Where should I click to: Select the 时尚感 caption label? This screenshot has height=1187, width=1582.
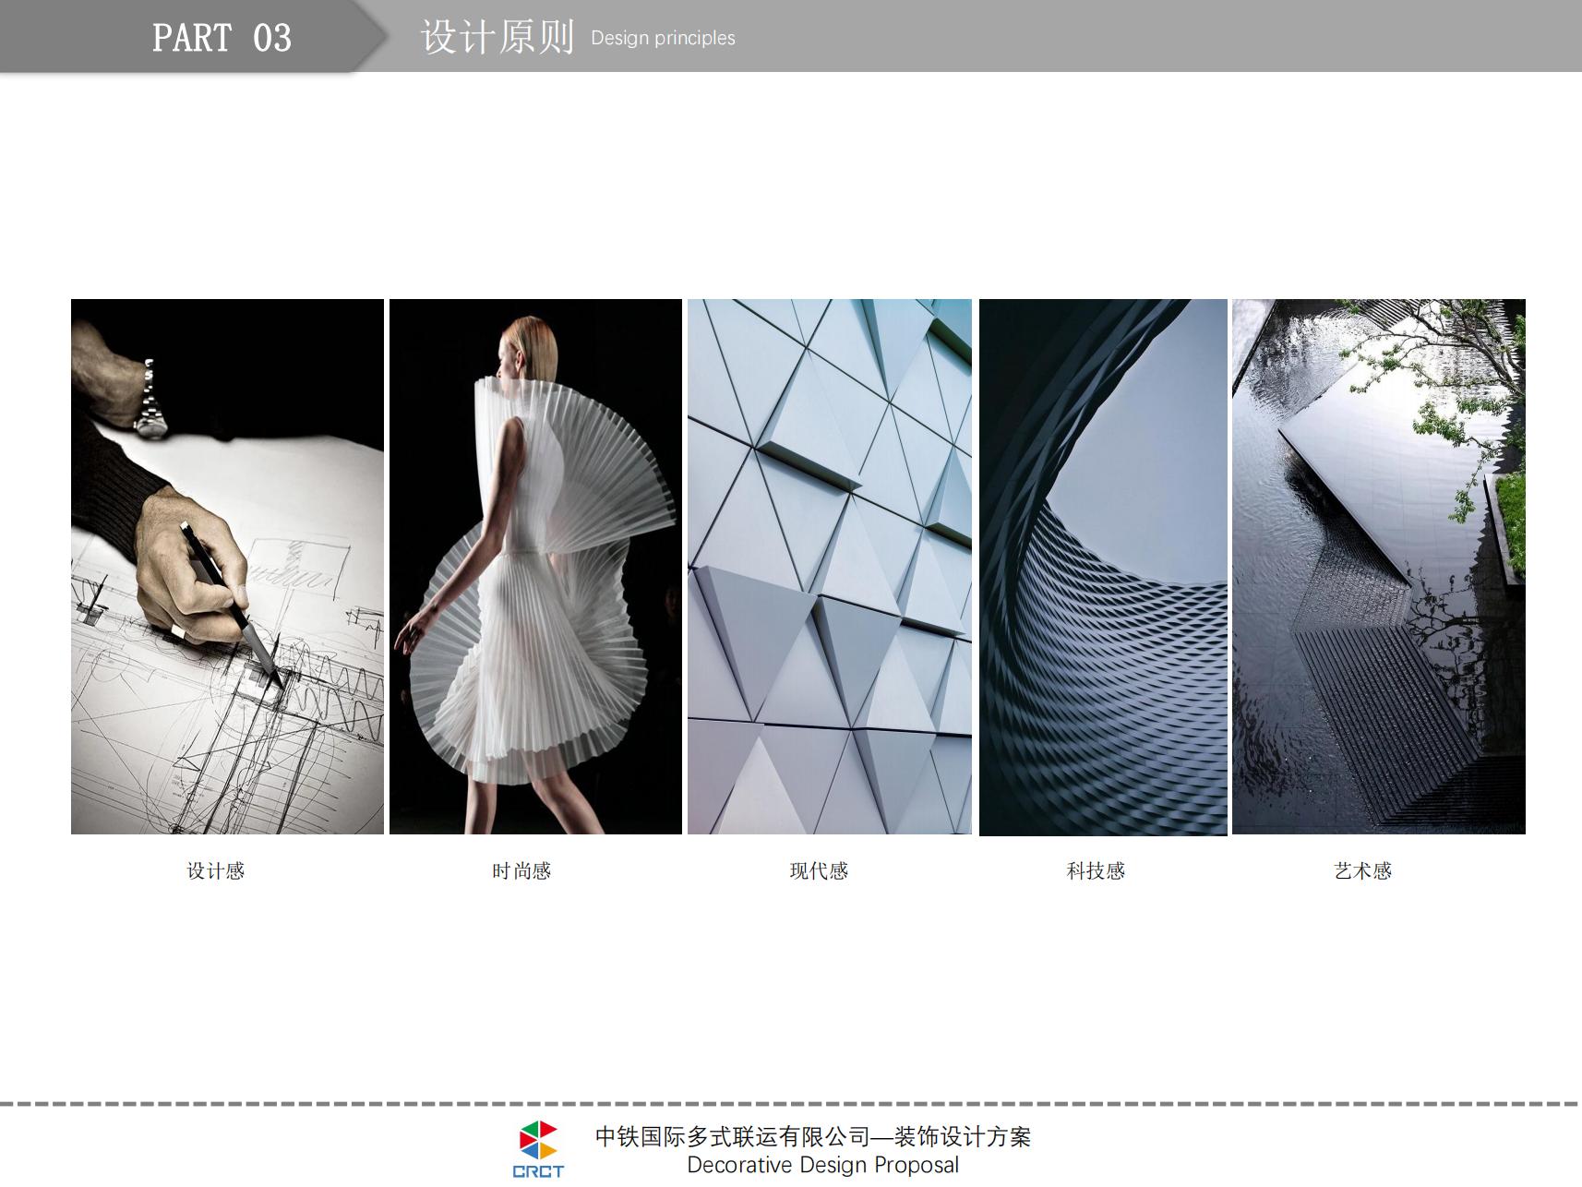click(x=521, y=870)
